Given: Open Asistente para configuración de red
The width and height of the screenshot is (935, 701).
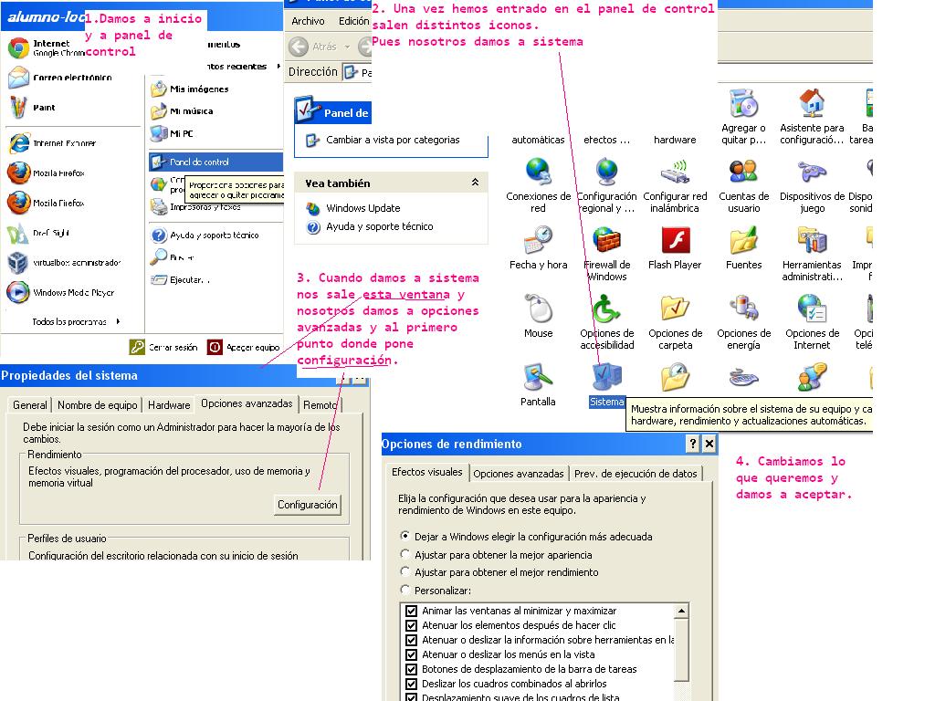Looking at the screenshot, I should [812, 117].
